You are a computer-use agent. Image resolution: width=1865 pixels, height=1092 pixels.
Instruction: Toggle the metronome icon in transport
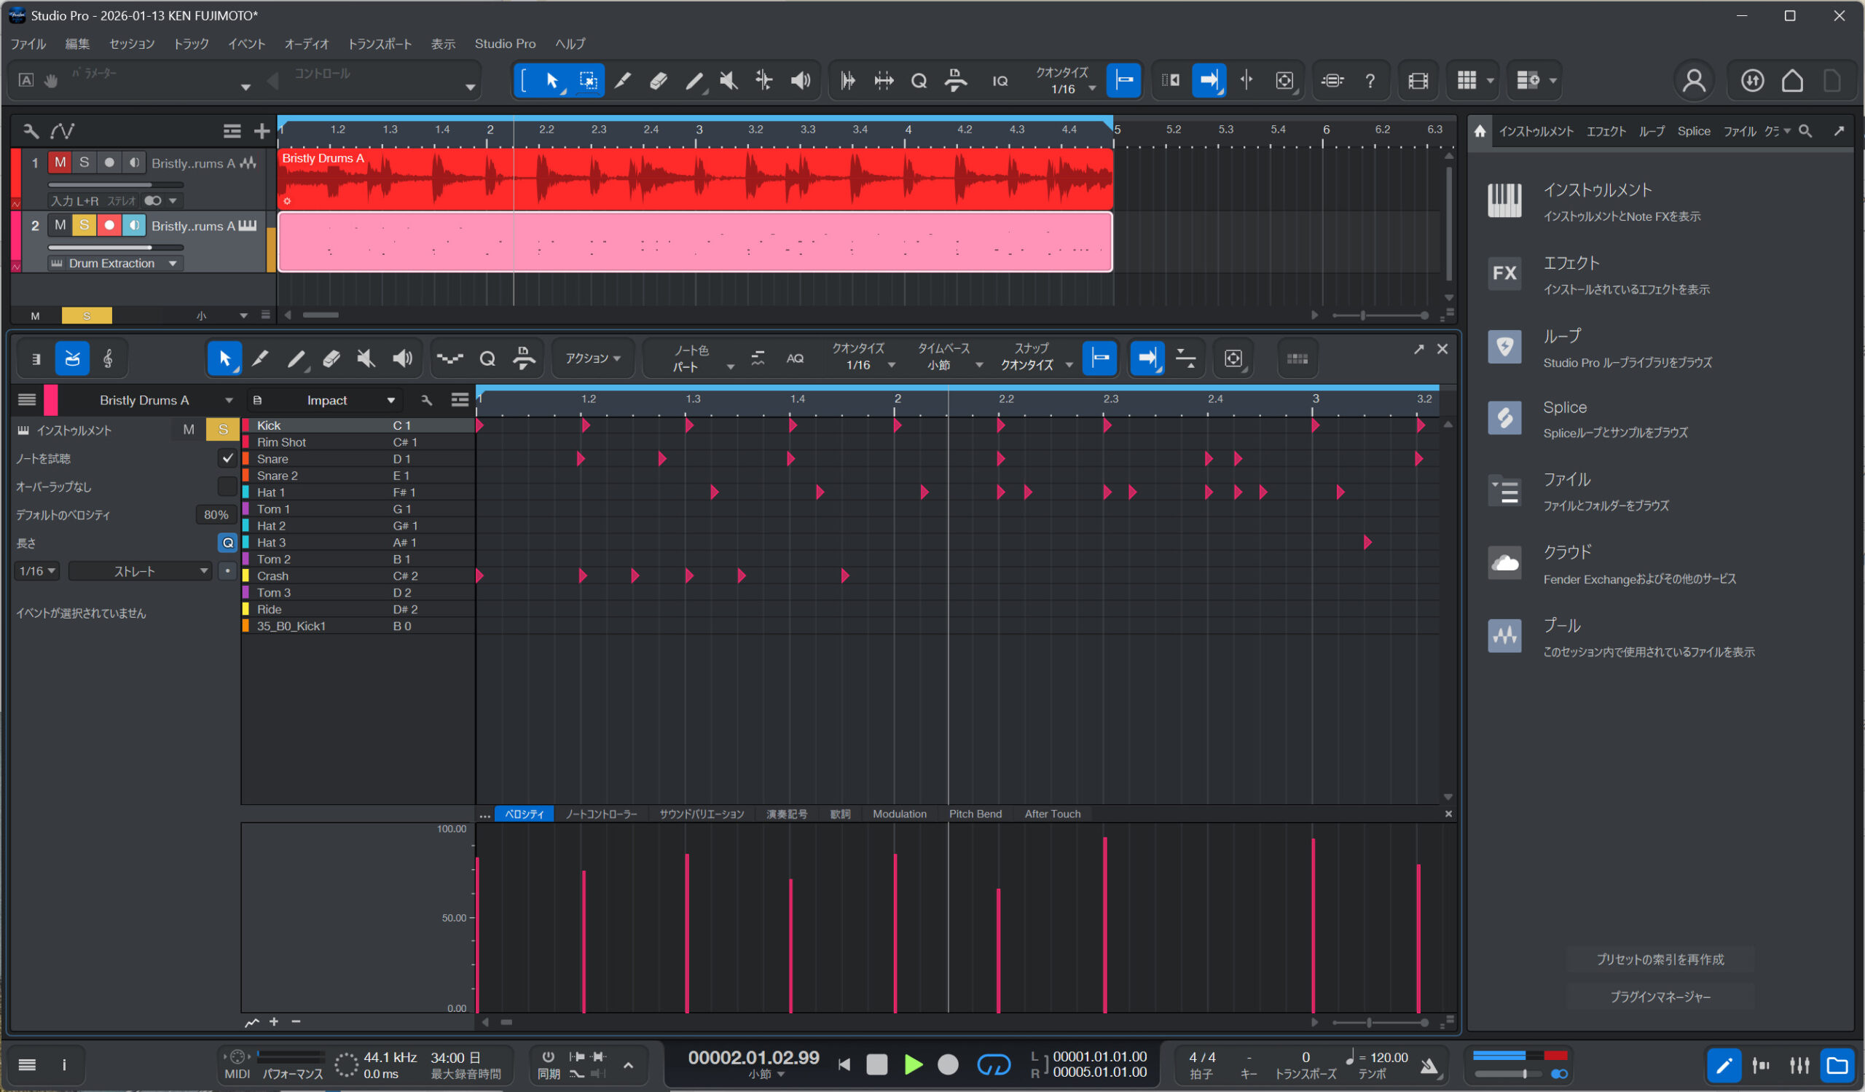coord(1429,1065)
